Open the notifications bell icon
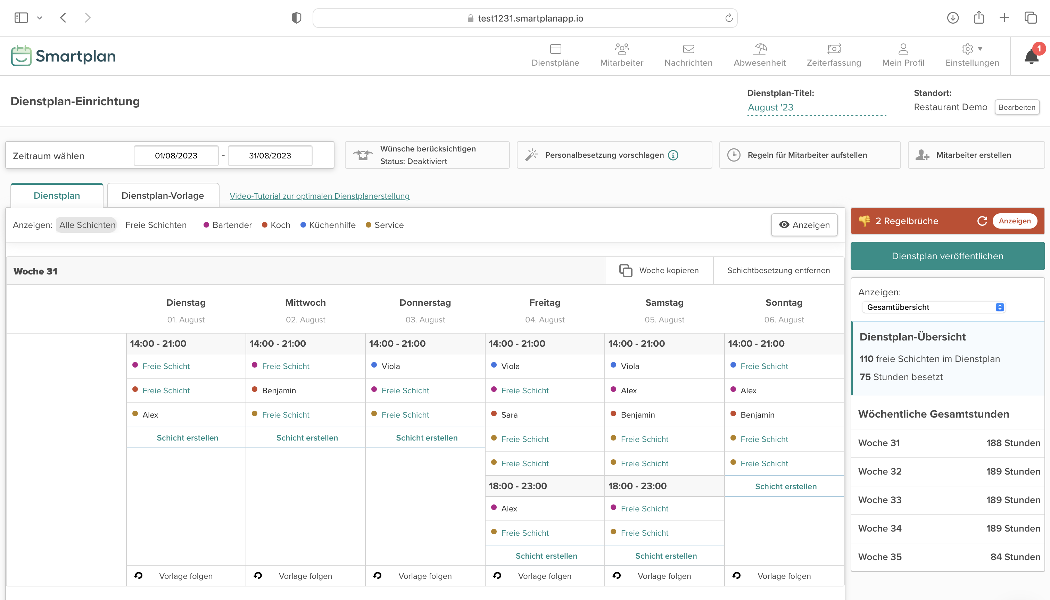1050x600 pixels. (1031, 56)
